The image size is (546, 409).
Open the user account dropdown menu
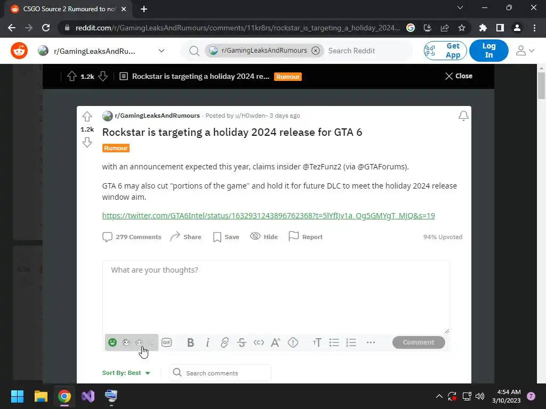pos(525,51)
